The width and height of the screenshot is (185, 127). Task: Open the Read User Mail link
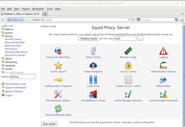click(x=13, y=46)
